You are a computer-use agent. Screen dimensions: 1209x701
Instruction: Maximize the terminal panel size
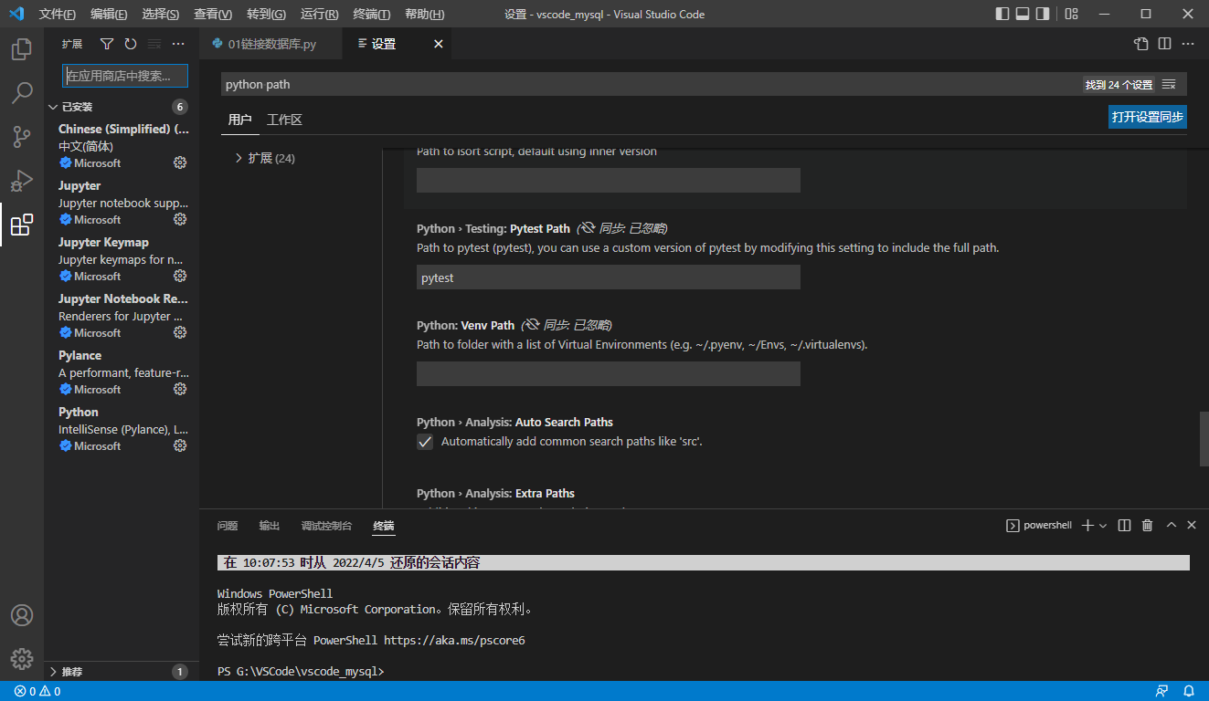pos(1172,525)
